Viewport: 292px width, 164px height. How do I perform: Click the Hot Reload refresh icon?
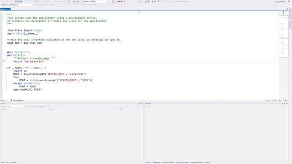pyautogui.click(x=69, y=1)
